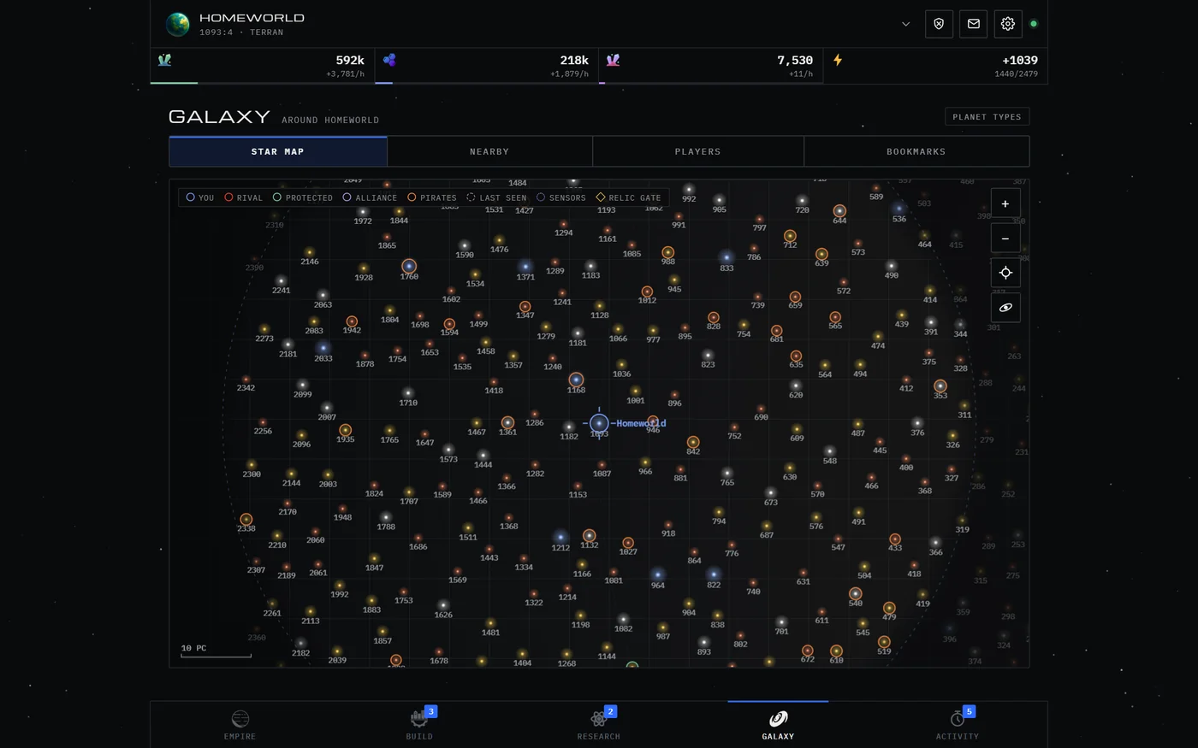Screen dimensions: 1198x748
Task: Zoom in the star map
Action: tap(1005, 203)
